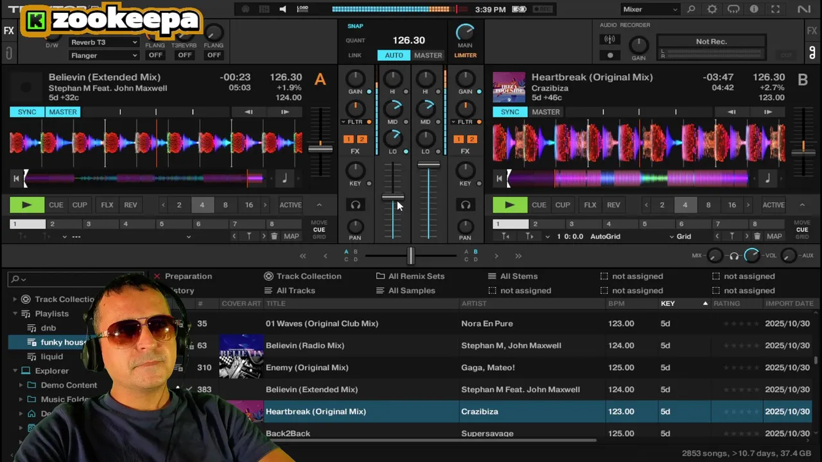Jump to Deck A track start

16,178
